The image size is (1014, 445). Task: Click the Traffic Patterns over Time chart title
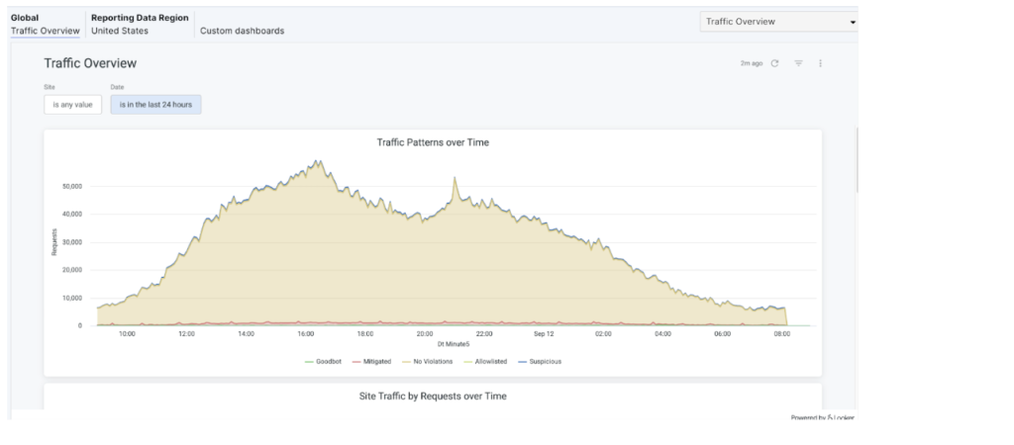point(433,142)
